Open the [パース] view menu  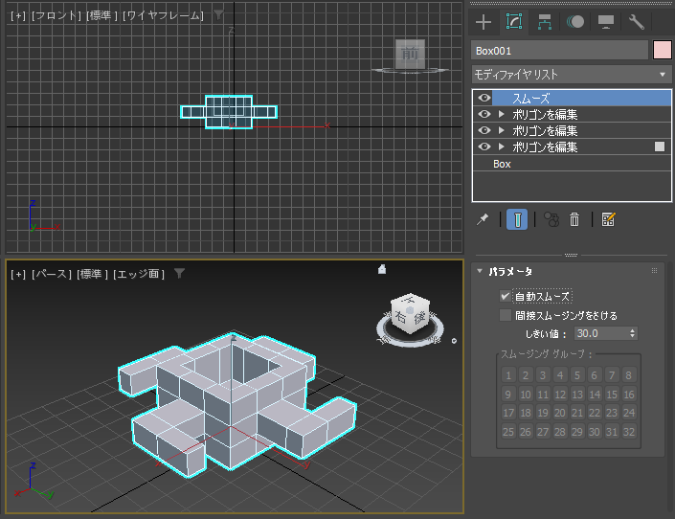click(52, 274)
